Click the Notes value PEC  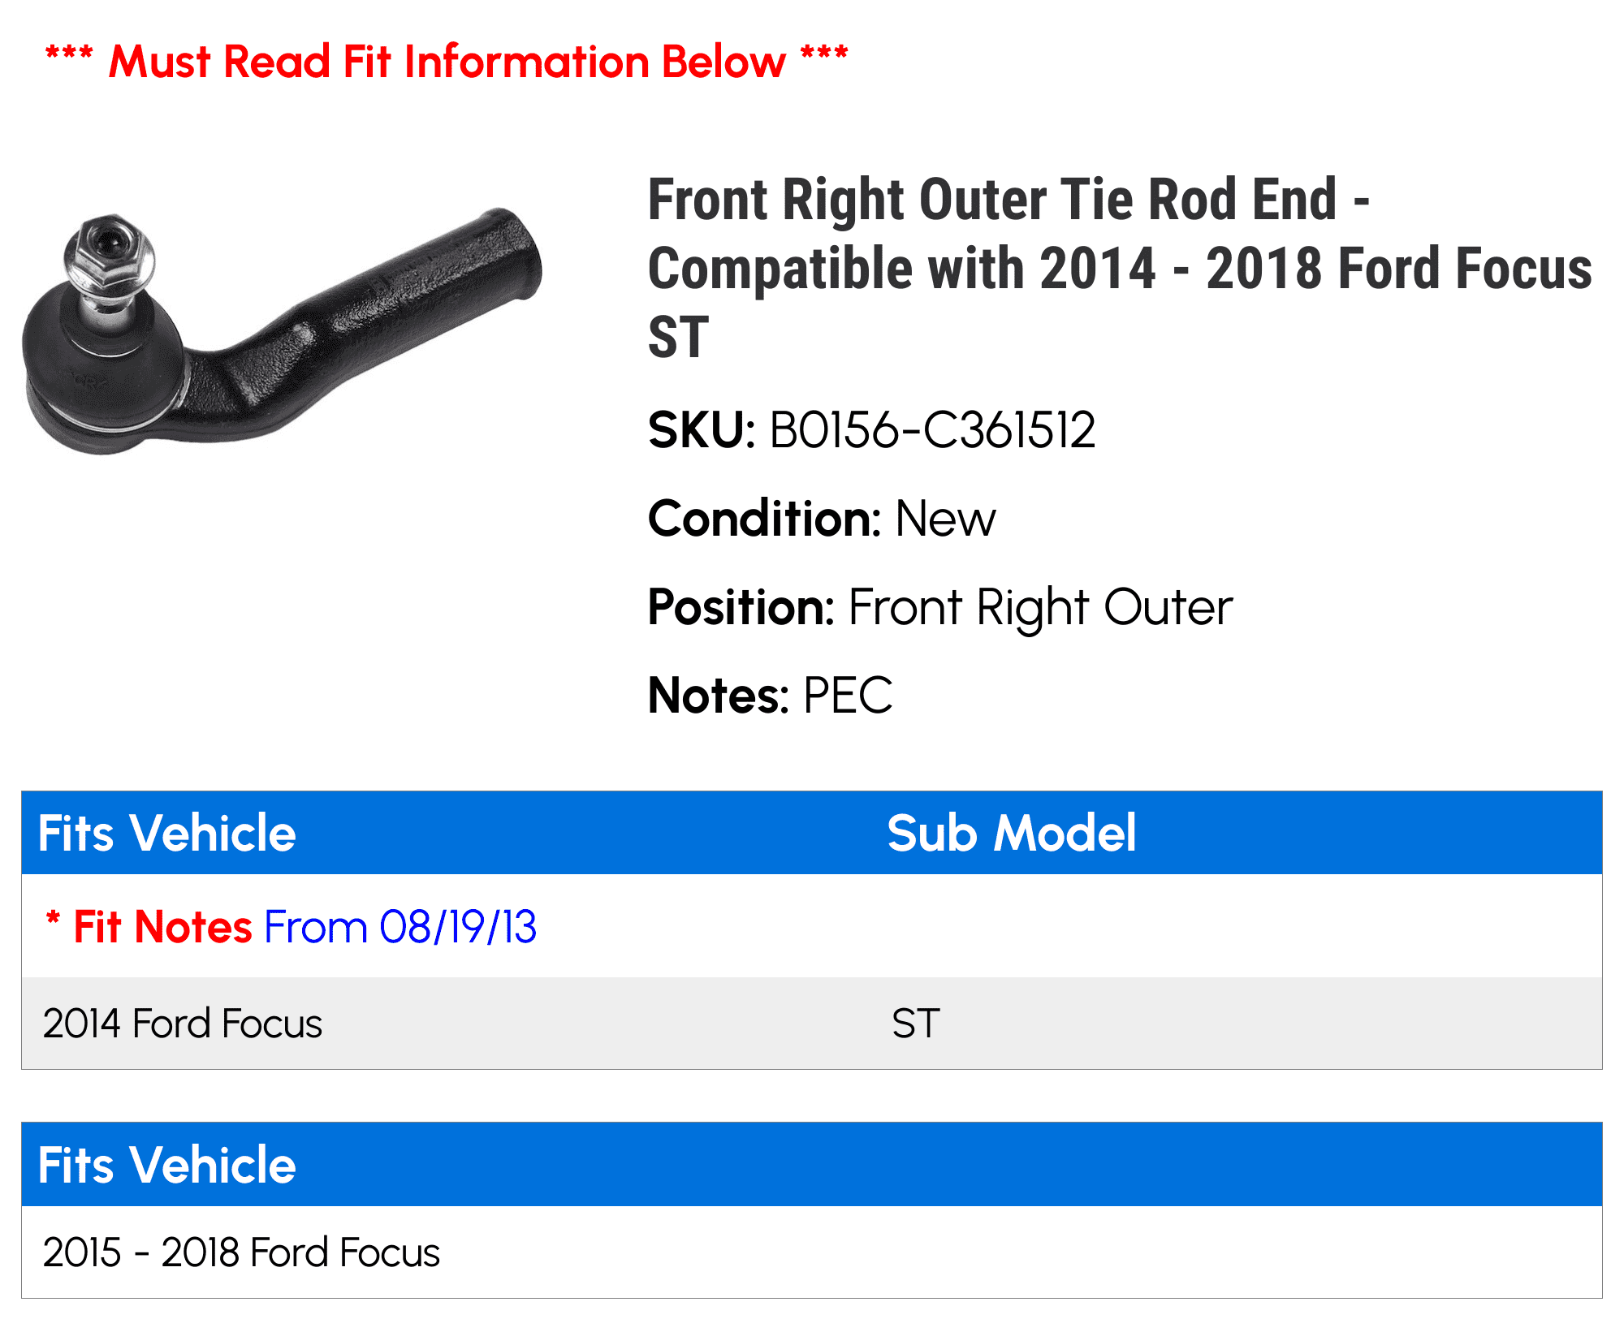click(x=847, y=696)
